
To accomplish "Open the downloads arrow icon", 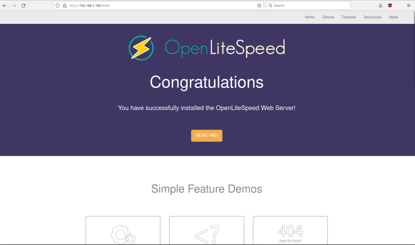I will click(x=380, y=6).
